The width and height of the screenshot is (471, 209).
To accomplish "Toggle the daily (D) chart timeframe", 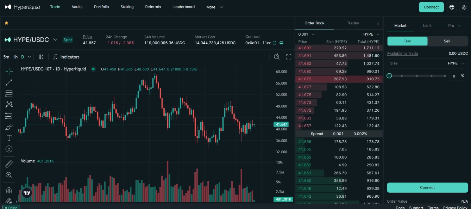I will pyautogui.click(x=22, y=57).
